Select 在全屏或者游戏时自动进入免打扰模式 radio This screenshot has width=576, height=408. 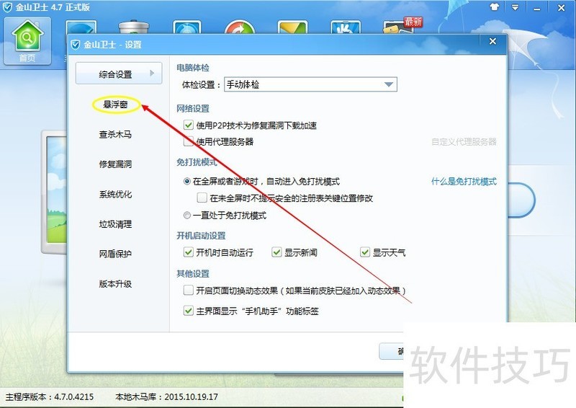[187, 182]
